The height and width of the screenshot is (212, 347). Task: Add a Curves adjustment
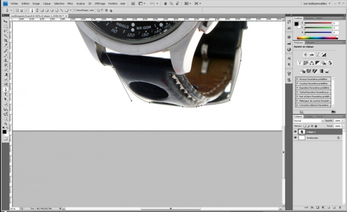318,55
